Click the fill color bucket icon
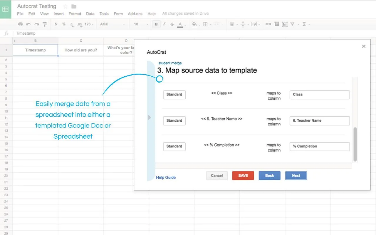 click(x=194, y=24)
